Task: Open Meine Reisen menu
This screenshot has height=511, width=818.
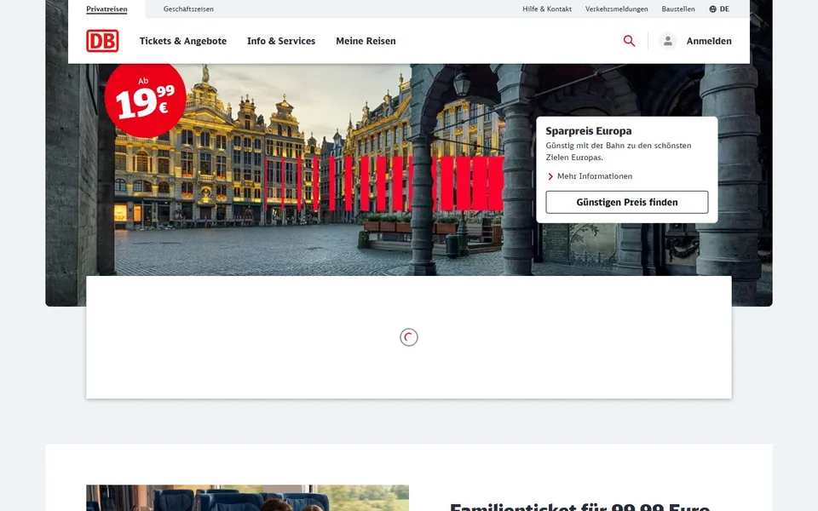Action: pyautogui.click(x=366, y=41)
